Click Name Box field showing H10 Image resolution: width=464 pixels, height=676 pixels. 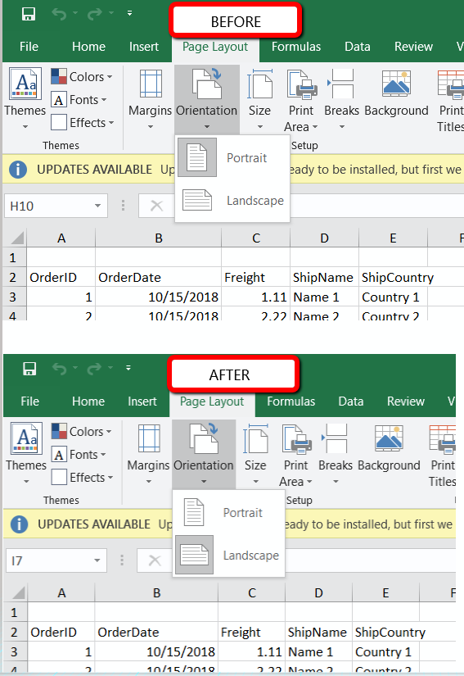48,206
